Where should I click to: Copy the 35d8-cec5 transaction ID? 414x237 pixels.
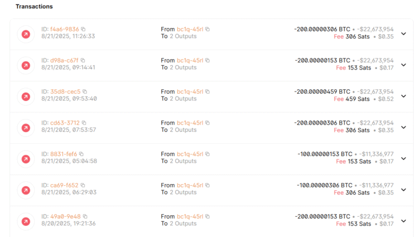pos(85,91)
